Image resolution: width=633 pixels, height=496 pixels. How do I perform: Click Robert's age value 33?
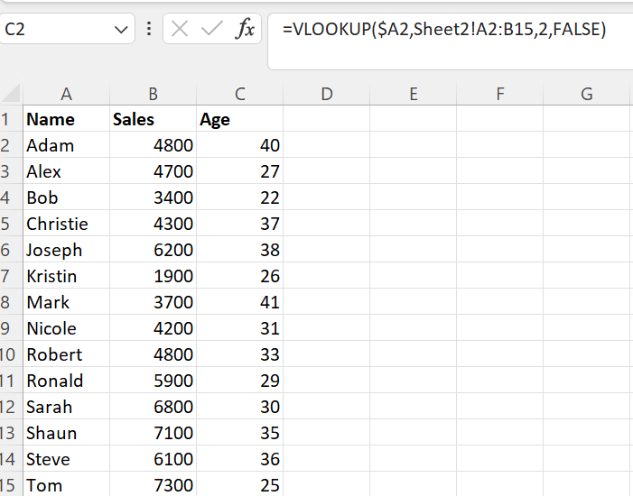(x=240, y=354)
